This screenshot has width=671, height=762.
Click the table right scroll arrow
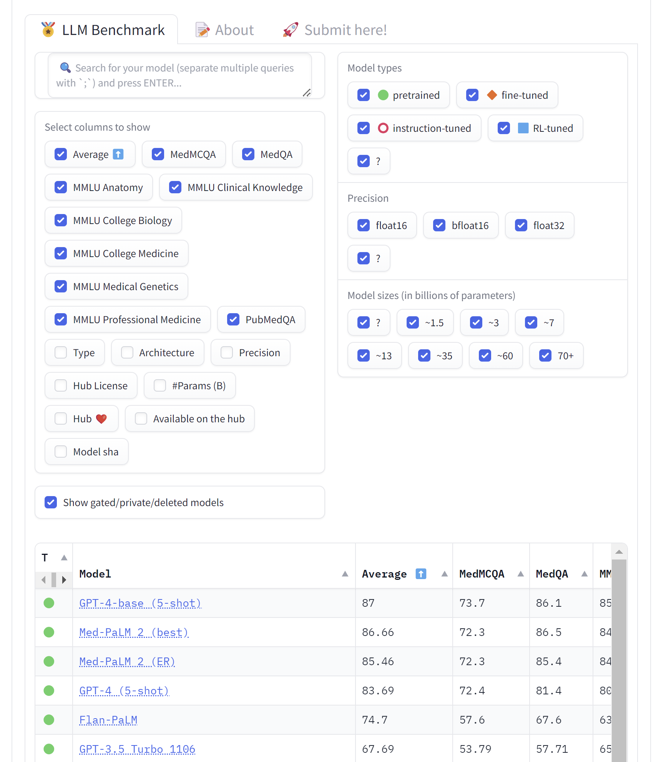click(64, 579)
